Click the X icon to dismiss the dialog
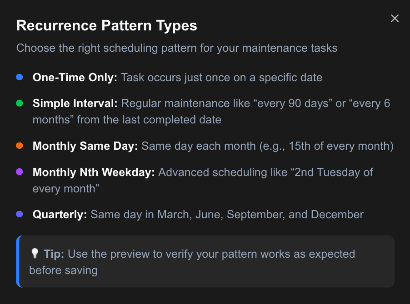The width and height of the screenshot is (410, 304). pyautogui.click(x=394, y=18)
